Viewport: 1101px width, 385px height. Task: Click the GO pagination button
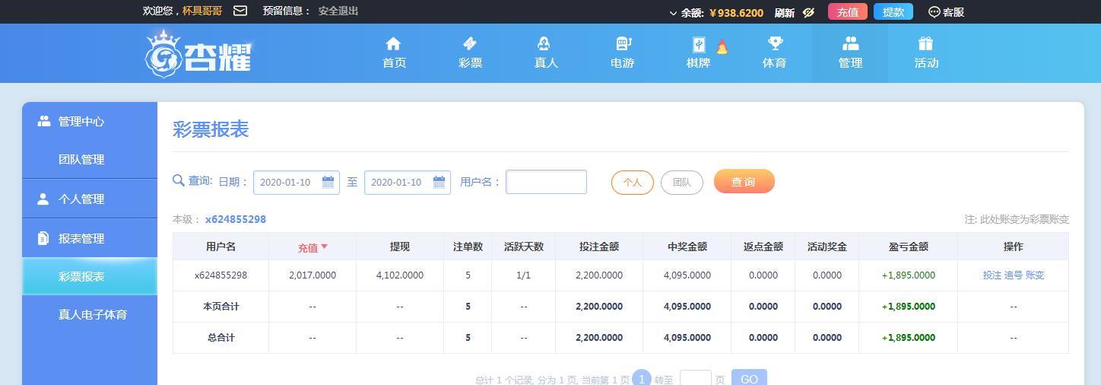[749, 378]
